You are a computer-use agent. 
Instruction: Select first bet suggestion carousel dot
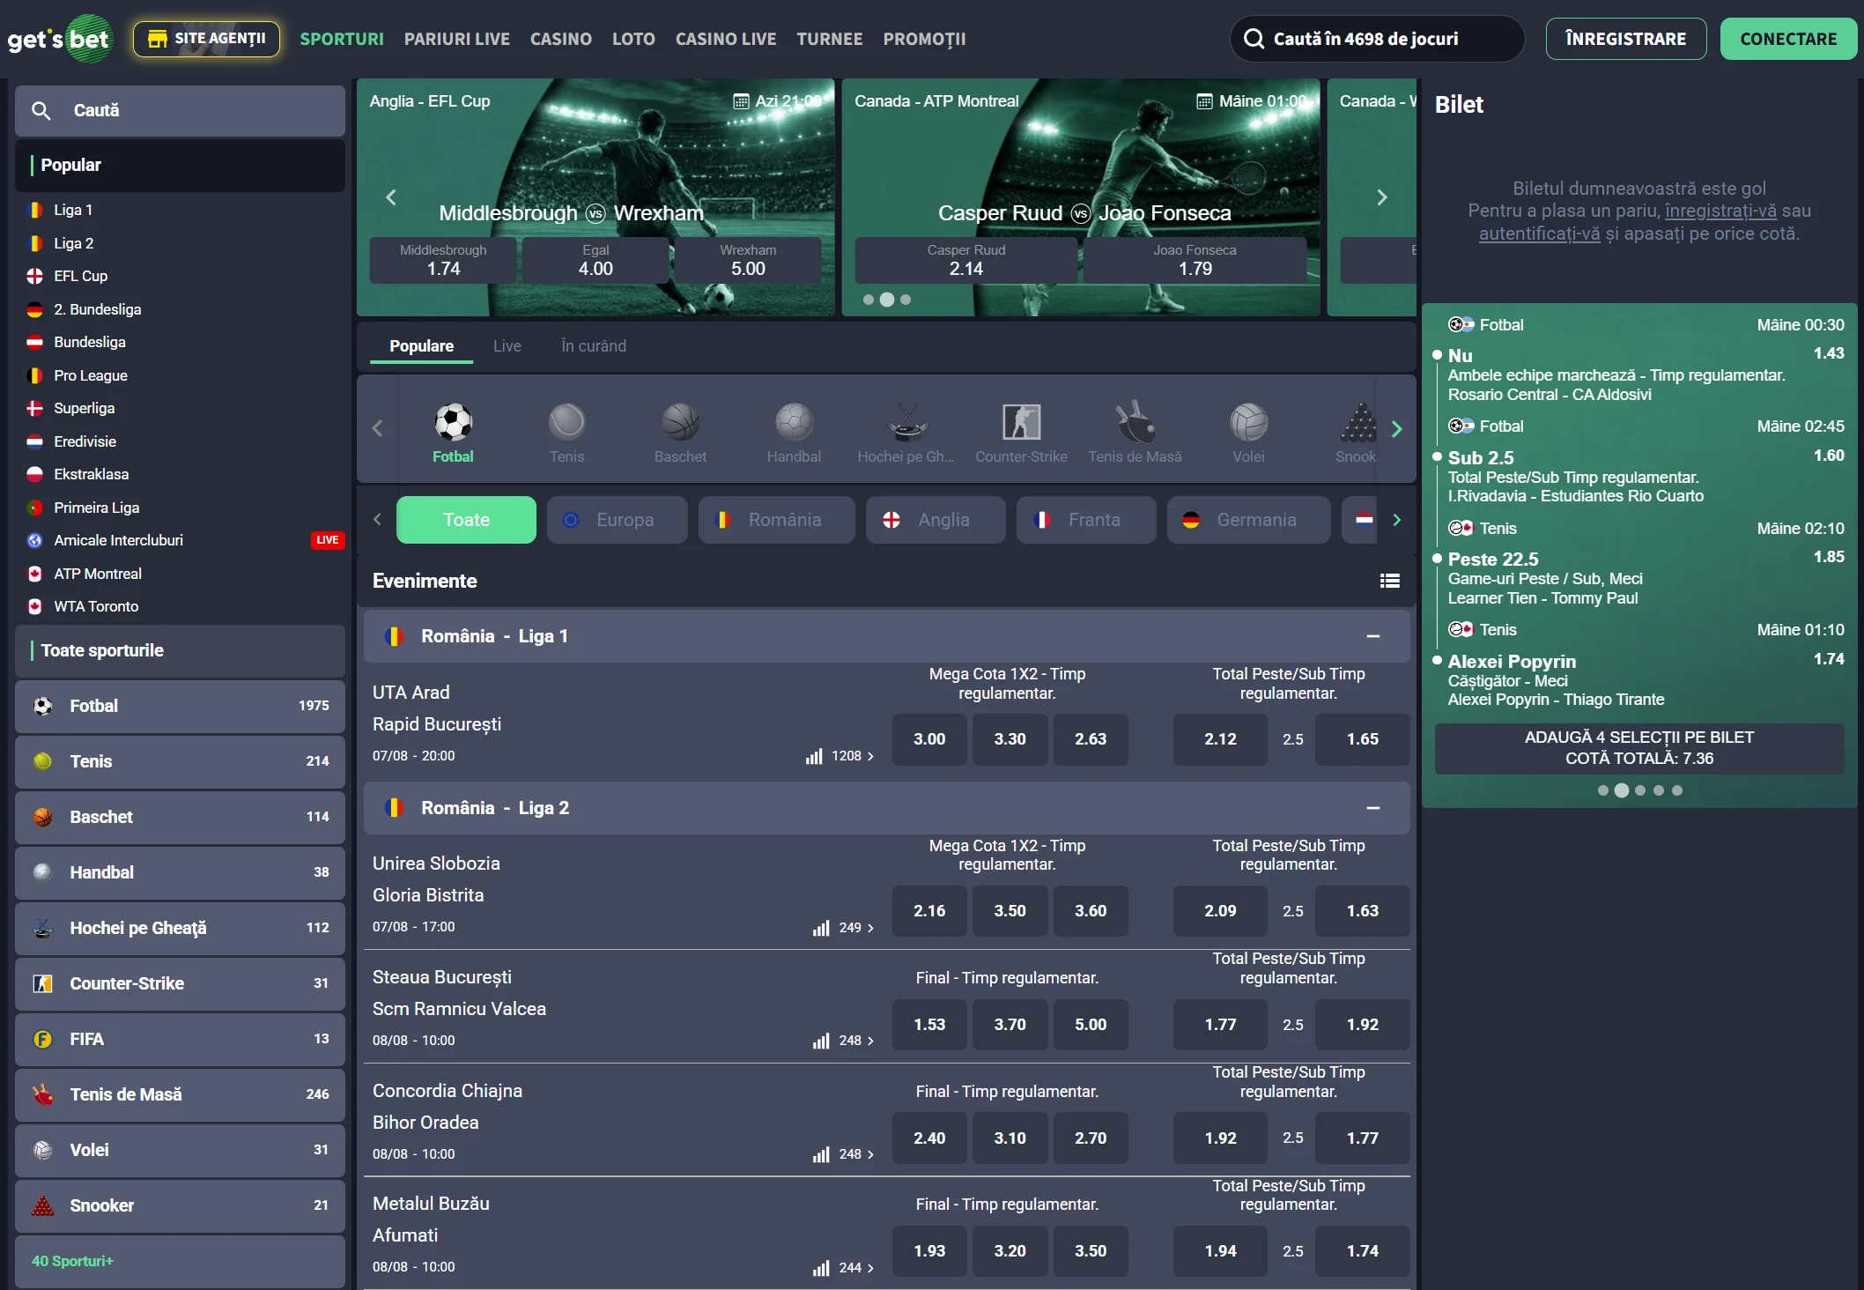pyautogui.click(x=1603, y=790)
